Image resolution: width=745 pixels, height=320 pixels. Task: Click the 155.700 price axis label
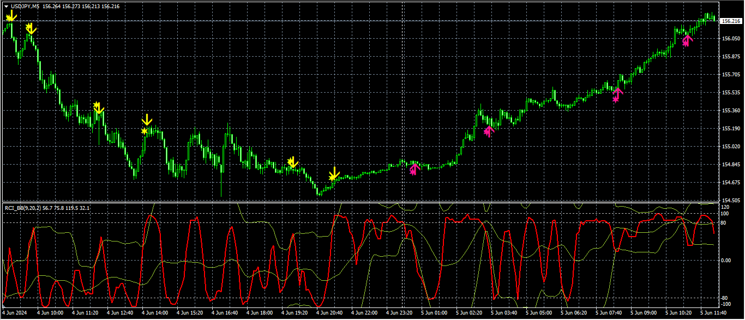730,75
